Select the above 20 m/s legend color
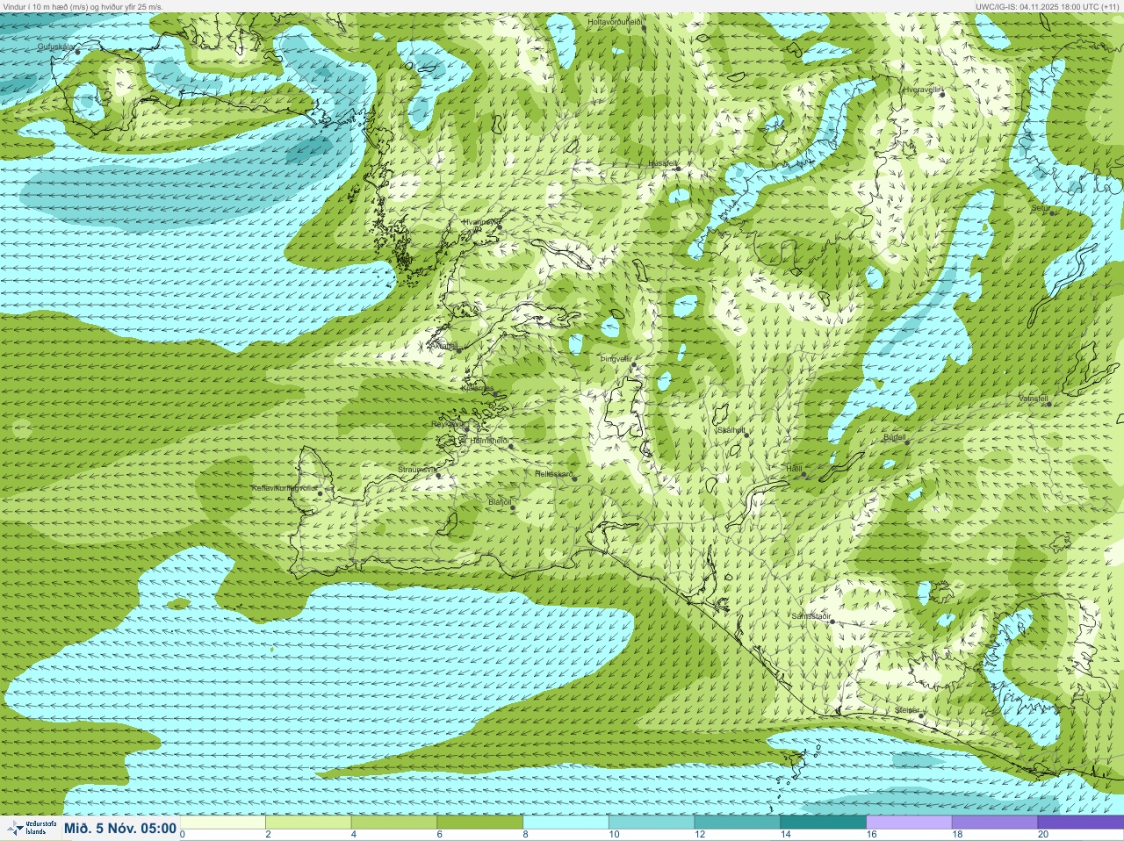This screenshot has height=841, width=1124. [x=1079, y=823]
